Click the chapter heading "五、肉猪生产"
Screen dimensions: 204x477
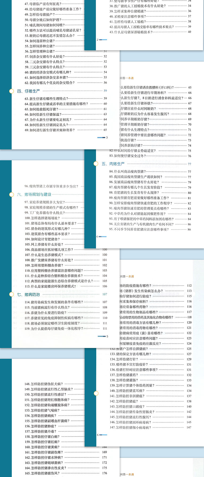113,164
